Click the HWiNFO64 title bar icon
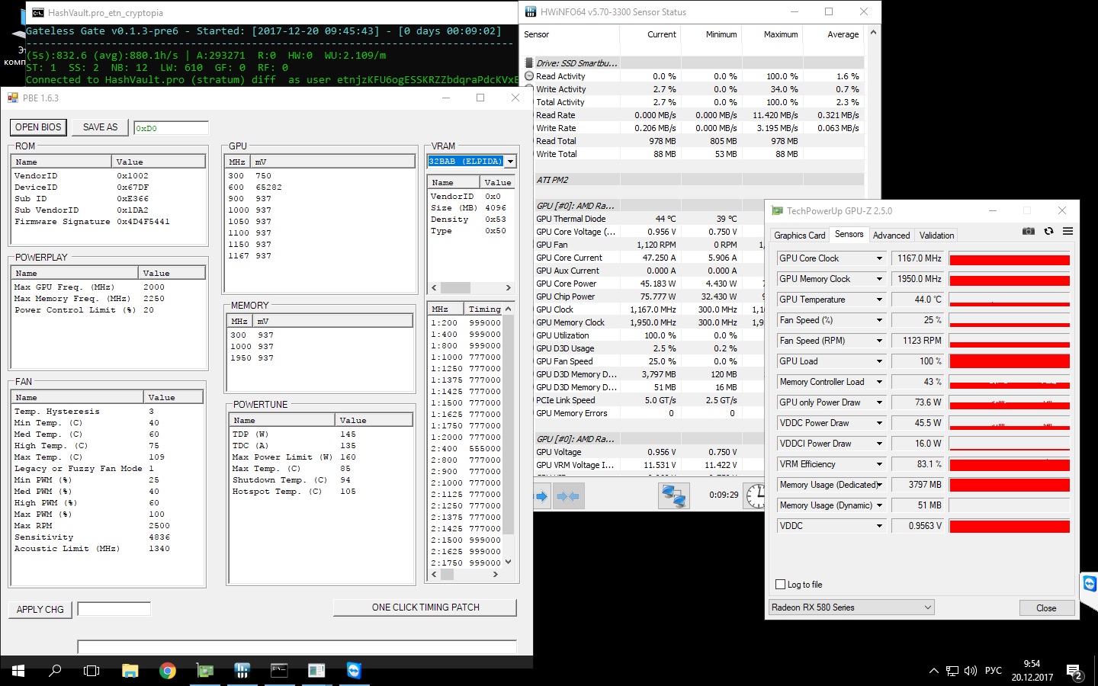The height and width of the screenshot is (686, 1098). pos(531,11)
